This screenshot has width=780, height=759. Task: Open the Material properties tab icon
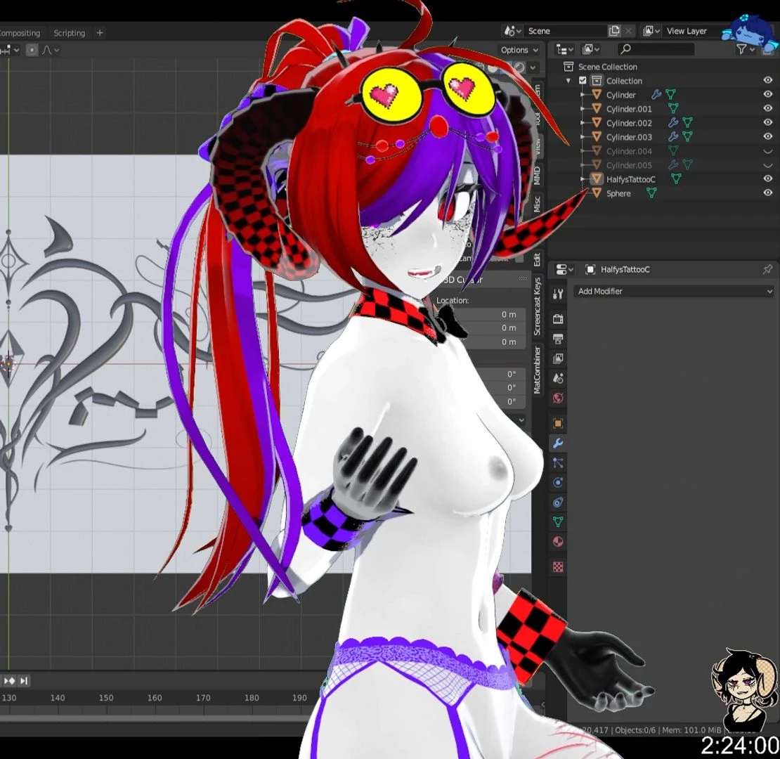pos(558,542)
